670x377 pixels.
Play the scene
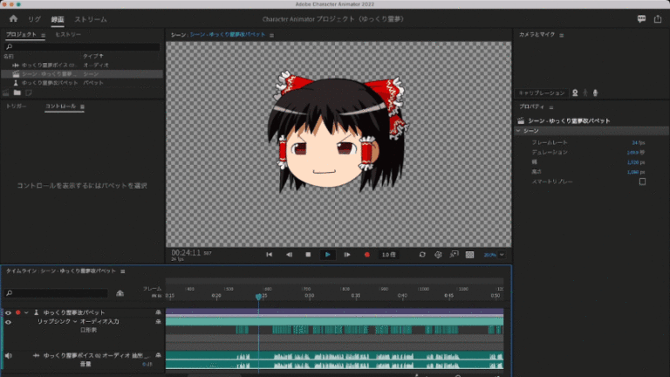[x=328, y=254]
